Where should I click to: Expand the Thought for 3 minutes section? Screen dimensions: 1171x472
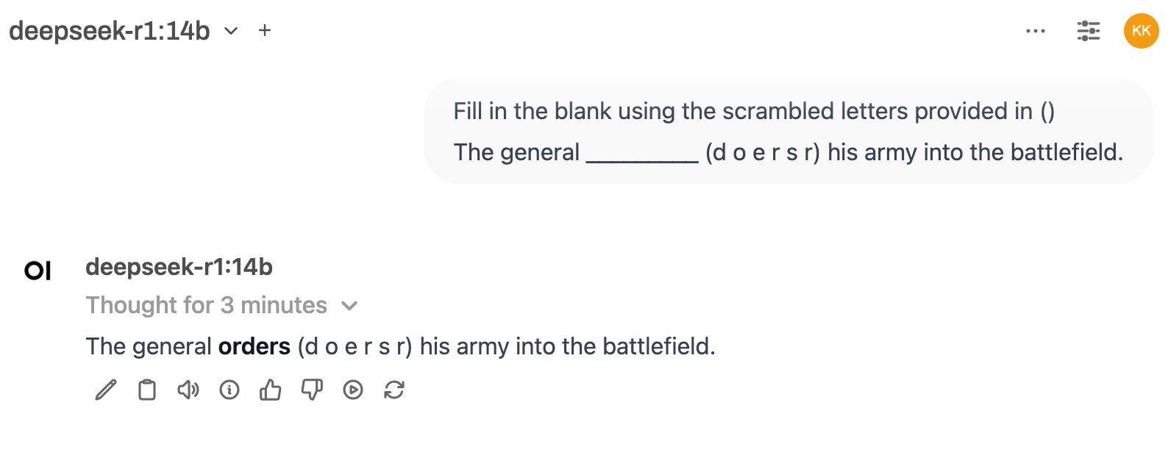click(x=350, y=306)
